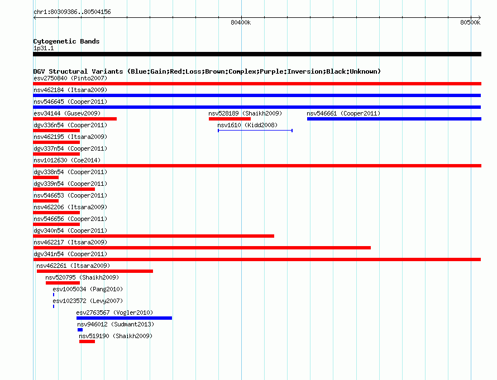Select the dgv339n54 (Cooper2011) label
Viewport: 497px width, 380px height.
point(70,184)
